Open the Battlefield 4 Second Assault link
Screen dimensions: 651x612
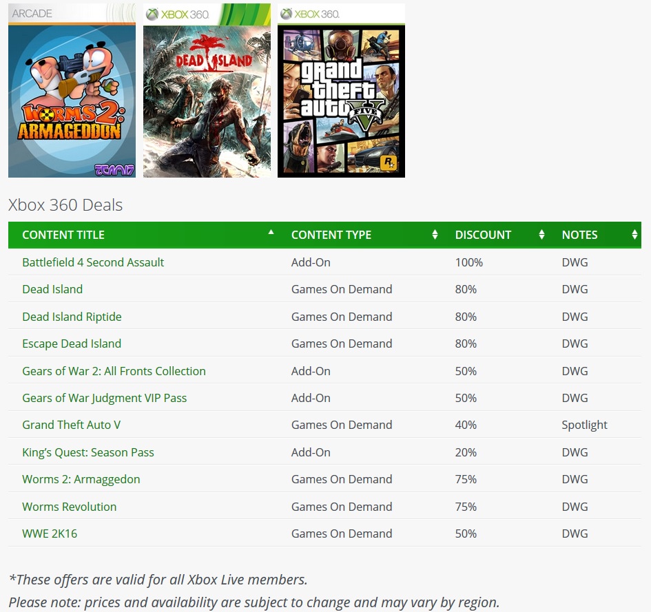click(x=93, y=262)
